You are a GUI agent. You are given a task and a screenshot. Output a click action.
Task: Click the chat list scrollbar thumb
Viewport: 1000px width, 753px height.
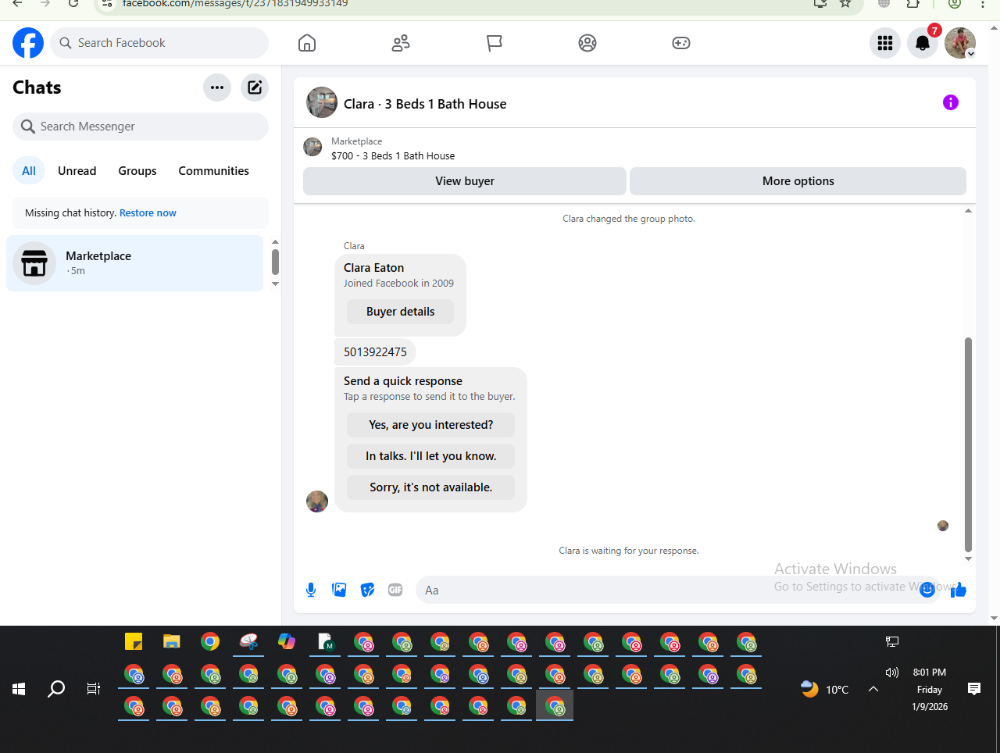pyautogui.click(x=275, y=262)
